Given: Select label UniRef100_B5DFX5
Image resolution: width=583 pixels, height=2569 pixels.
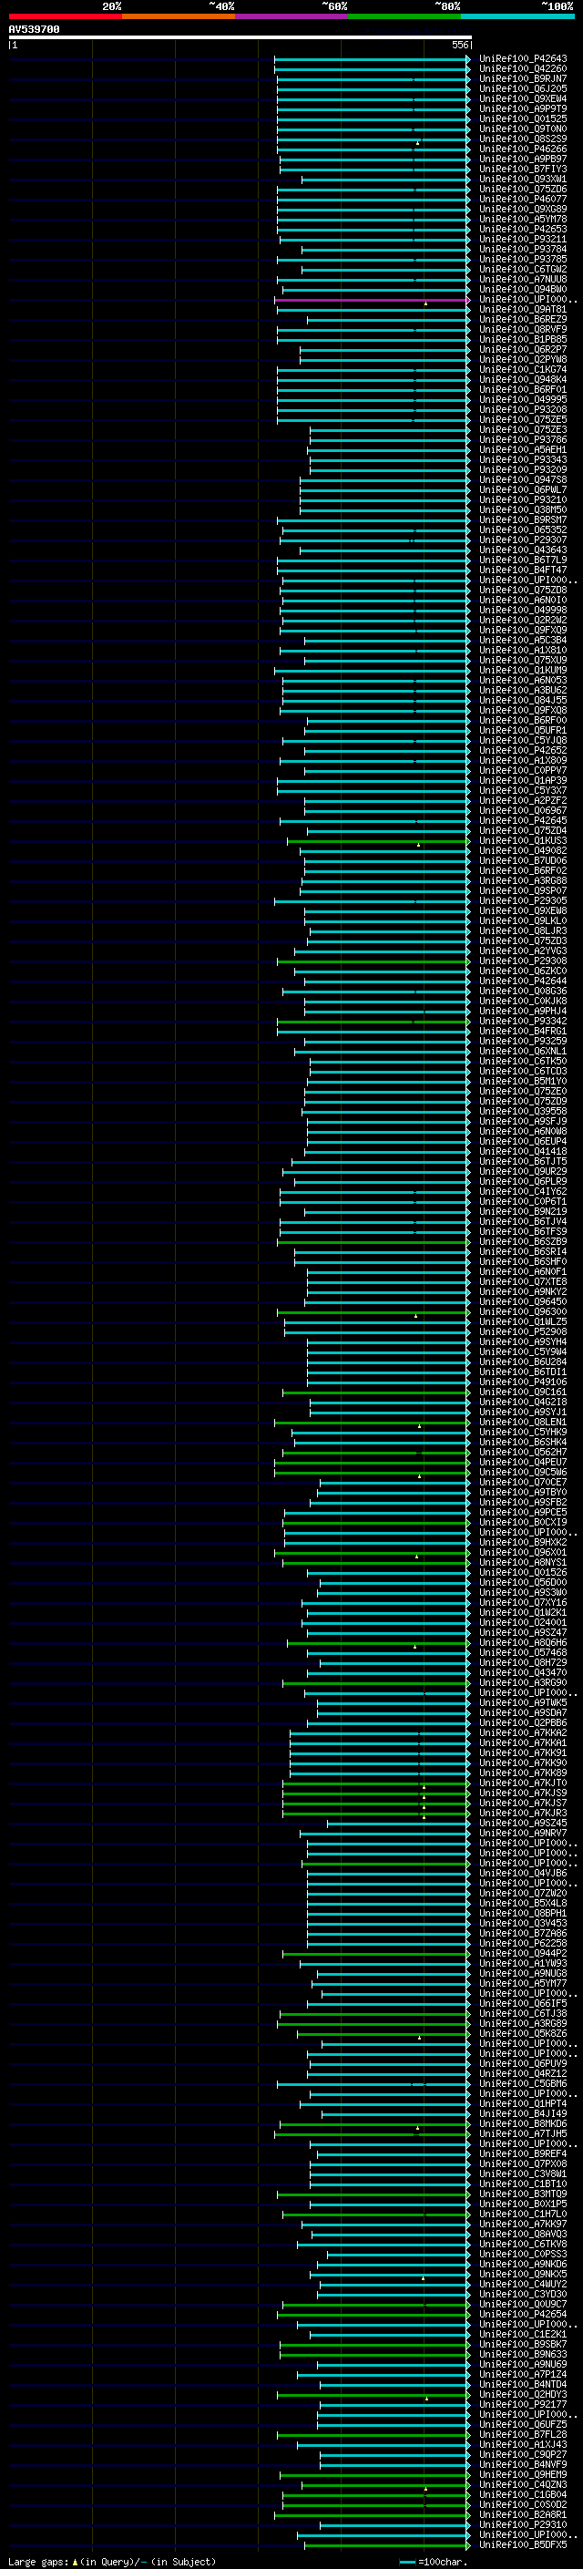Looking at the screenshot, I should pos(523,2545).
